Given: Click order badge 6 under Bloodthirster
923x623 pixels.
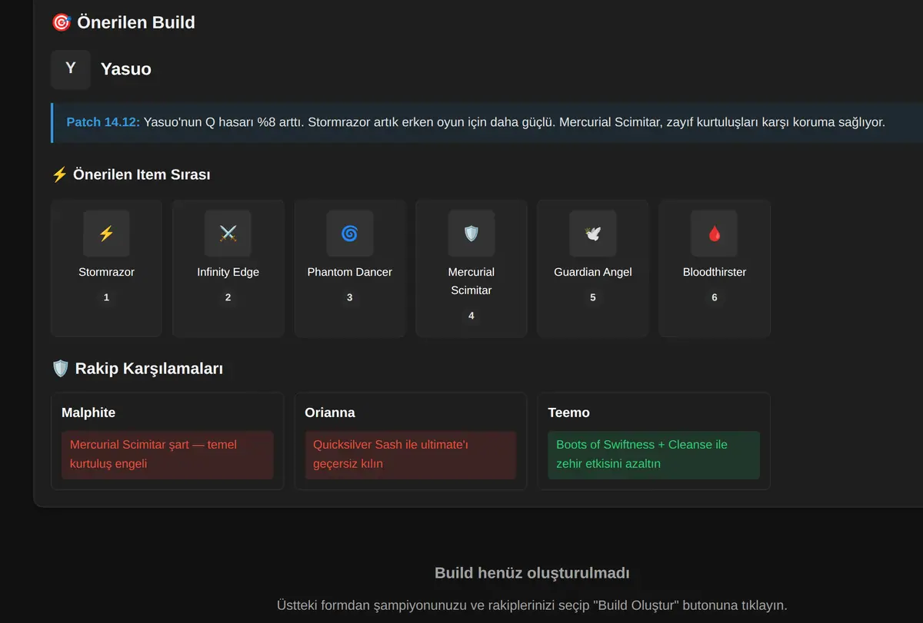Looking at the screenshot, I should [715, 297].
